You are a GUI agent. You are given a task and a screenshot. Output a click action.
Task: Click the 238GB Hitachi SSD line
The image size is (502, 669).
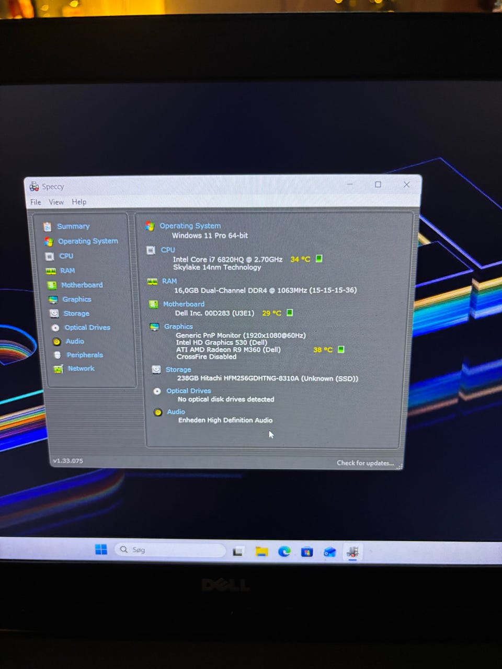268,378
